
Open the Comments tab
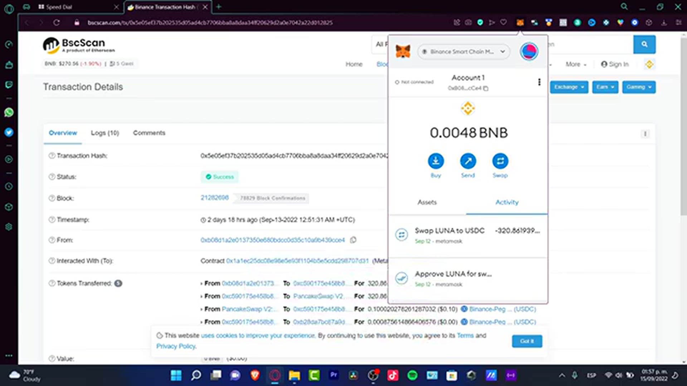[149, 133]
